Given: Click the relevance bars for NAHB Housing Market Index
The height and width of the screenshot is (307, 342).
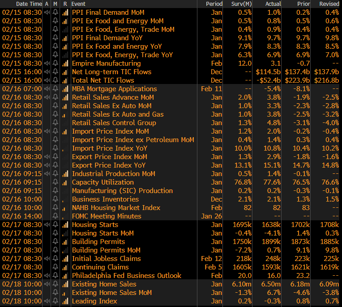Looking at the screenshot, I should (65, 208).
